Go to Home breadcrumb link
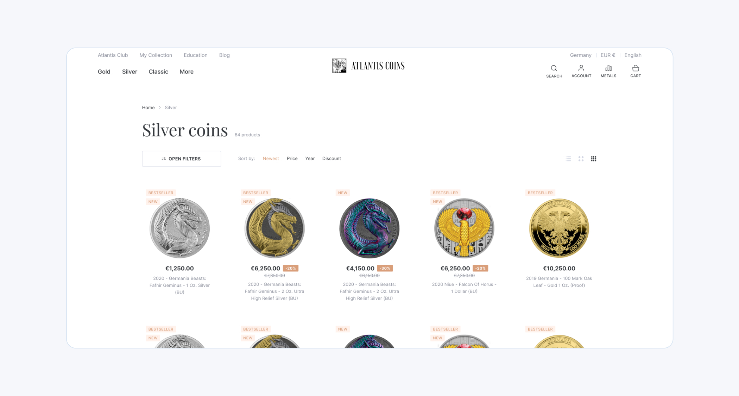The width and height of the screenshot is (739, 396). pos(148,107)
